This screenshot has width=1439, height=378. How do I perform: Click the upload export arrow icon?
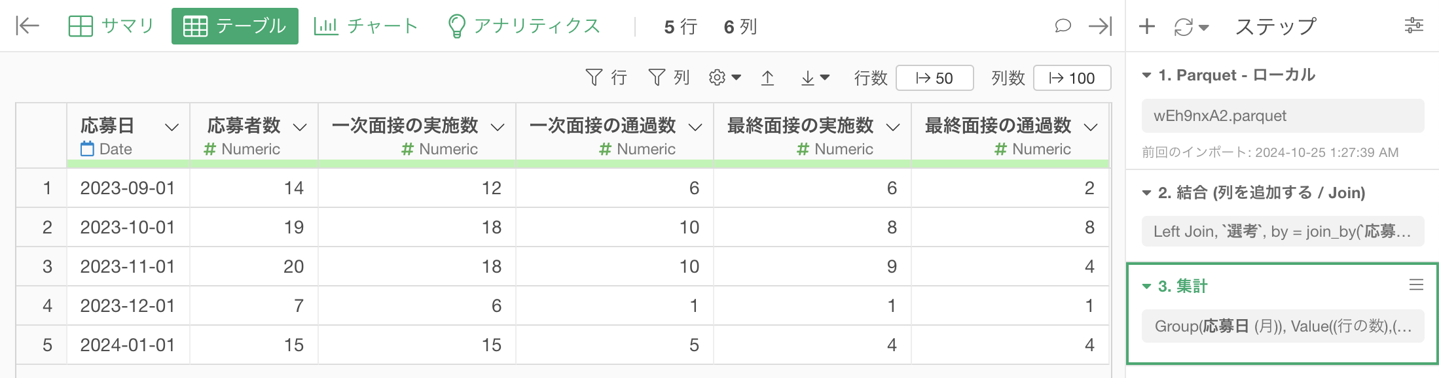pyautogui.click(x=768, y=78)
